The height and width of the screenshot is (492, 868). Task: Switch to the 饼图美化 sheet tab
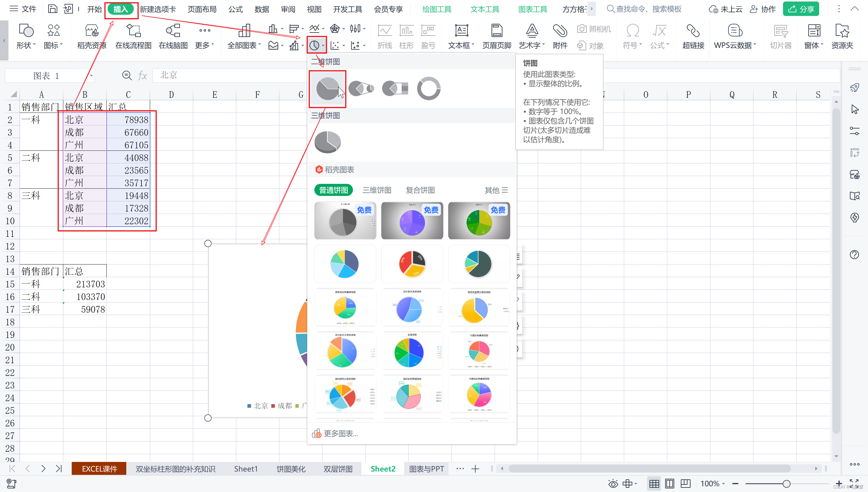click(291, 469)
